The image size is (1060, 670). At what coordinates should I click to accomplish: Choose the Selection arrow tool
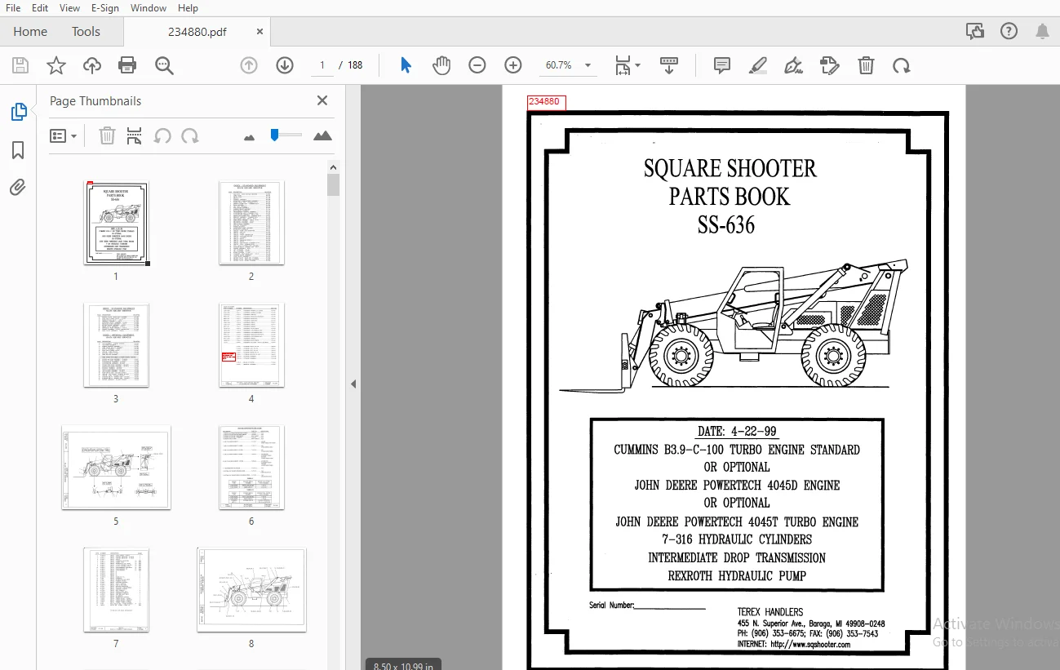406,65
